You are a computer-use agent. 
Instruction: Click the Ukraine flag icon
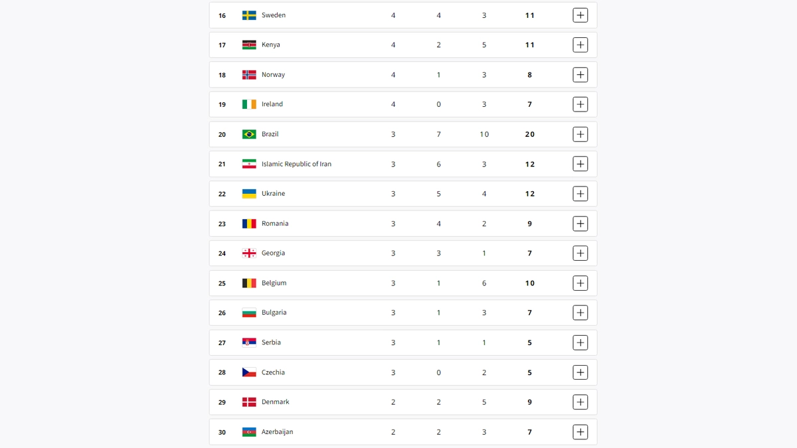pyautogui.click(x=249, y=194)
